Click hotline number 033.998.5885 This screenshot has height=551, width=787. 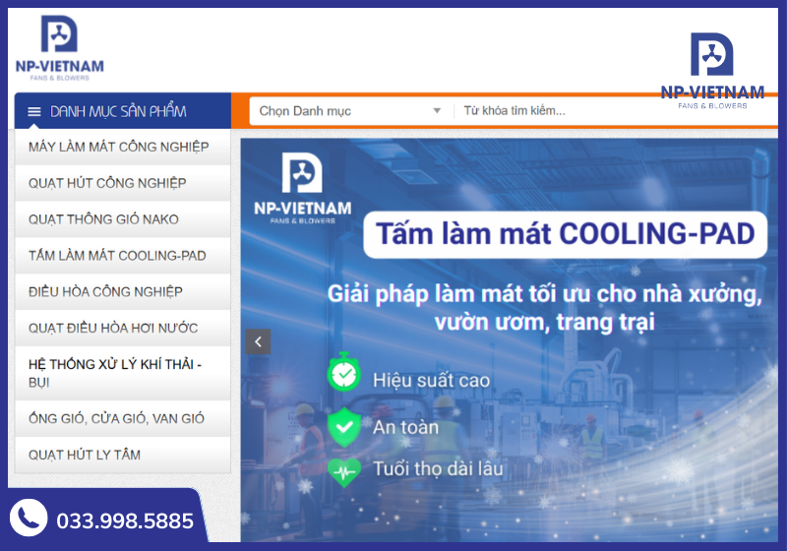click(x=125, y=520)
